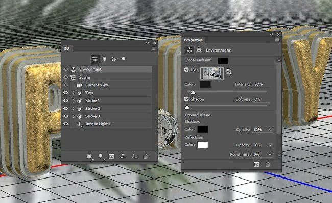Expand the Text mesh item
This screenshot has height=203, width=332.
(73, 93)
